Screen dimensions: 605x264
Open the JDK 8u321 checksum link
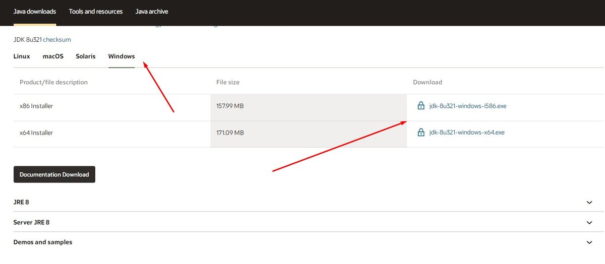coord(57,39)
